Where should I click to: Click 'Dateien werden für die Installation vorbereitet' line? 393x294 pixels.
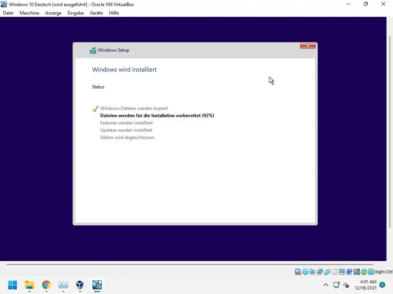coord(157,116)
